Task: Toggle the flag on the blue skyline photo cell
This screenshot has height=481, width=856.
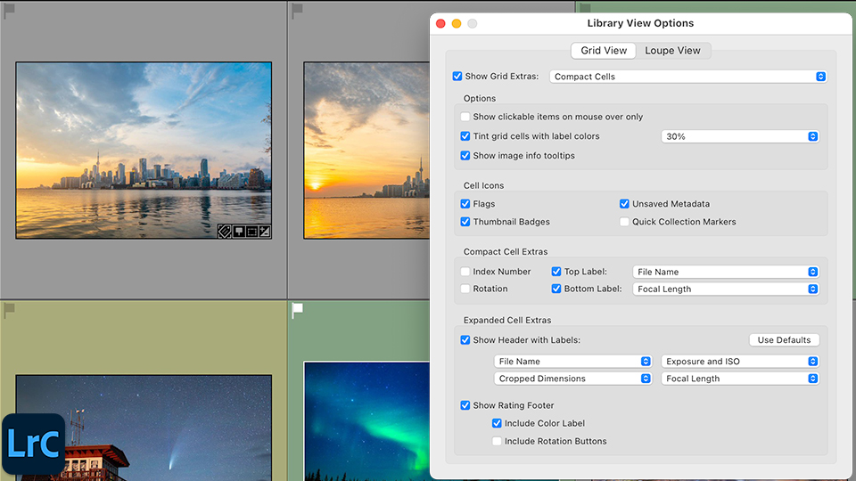Action: (x=9, y=11)
